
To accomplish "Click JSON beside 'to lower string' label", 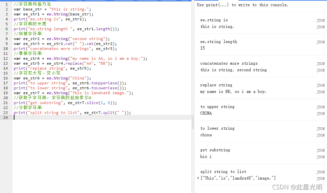I will [x=320, y=129].
